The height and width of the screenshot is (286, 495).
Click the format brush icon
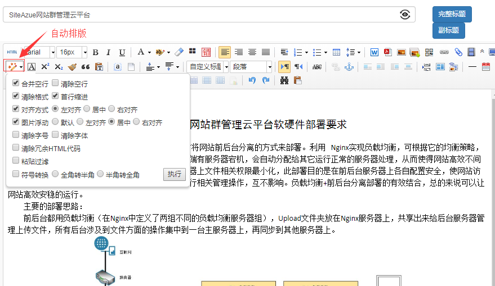(x=72, y=67)
